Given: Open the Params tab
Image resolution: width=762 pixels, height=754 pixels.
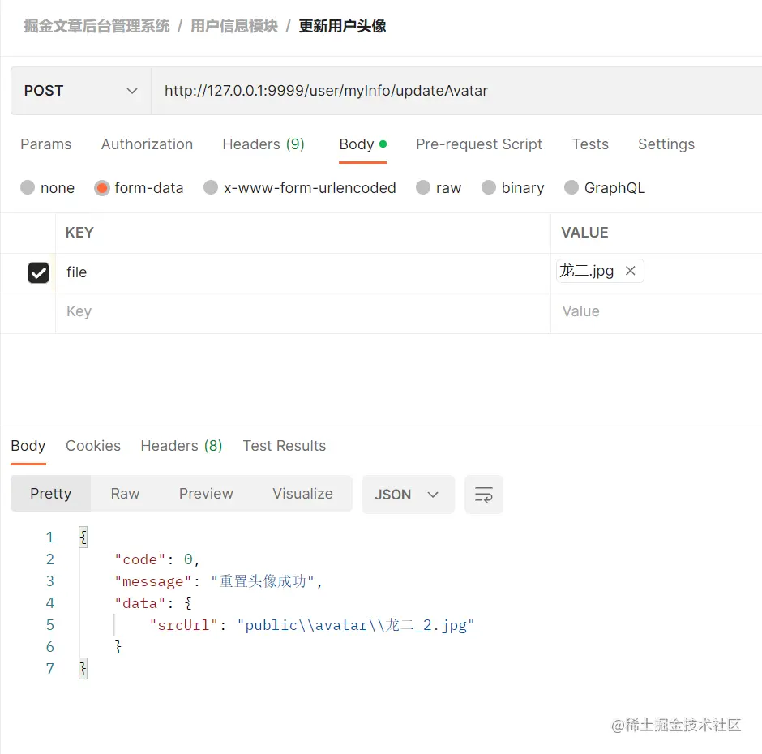Looking at the screenshot, I should point(45,144).
